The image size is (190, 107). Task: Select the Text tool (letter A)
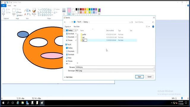pos(30,11)
